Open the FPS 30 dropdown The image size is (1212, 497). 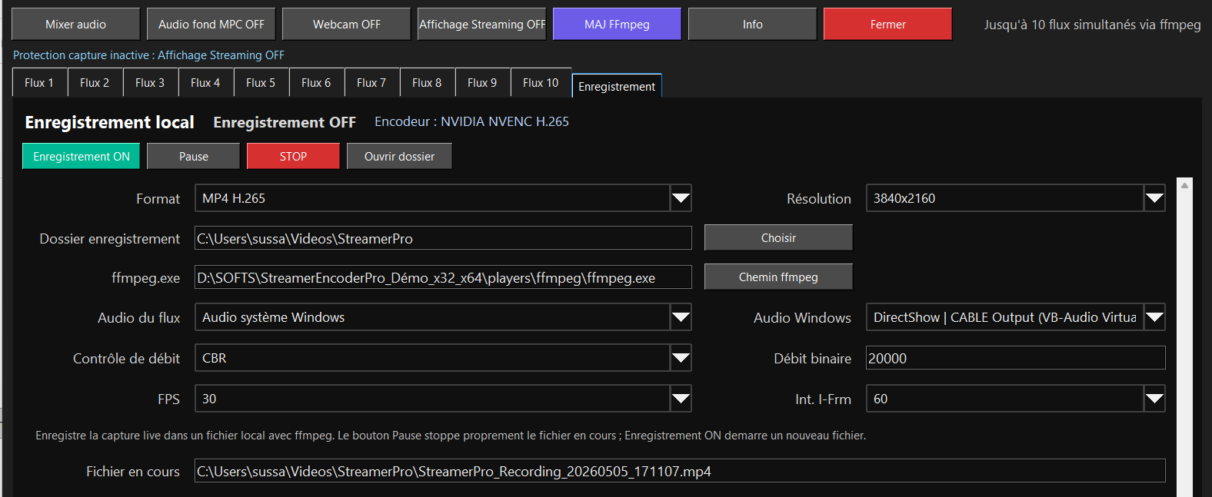(x=443, y=399)
